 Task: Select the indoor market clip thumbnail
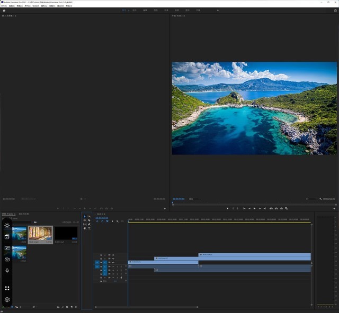click(x=40, y=233)
